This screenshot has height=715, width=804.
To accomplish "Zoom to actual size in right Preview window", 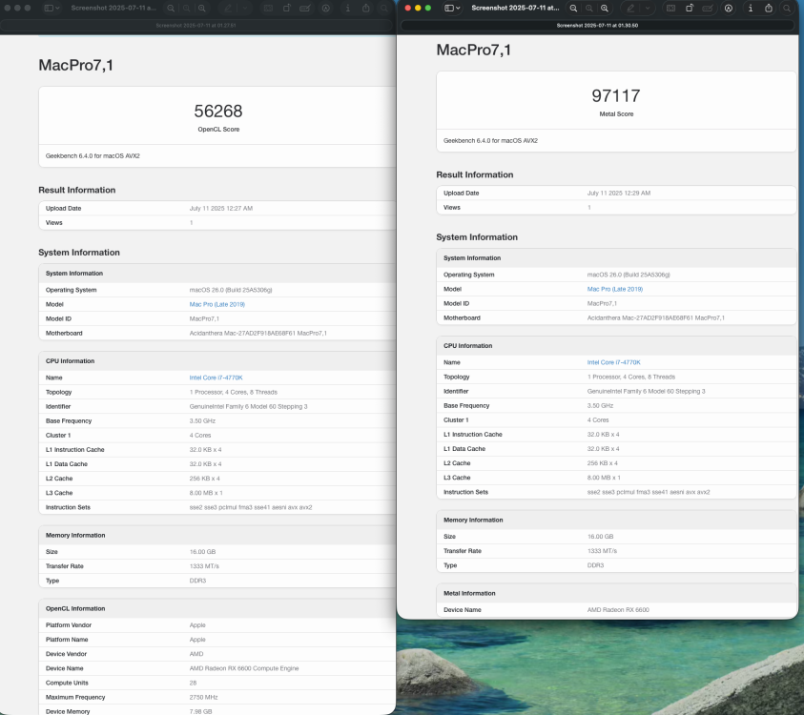I will tap(589, 9).
